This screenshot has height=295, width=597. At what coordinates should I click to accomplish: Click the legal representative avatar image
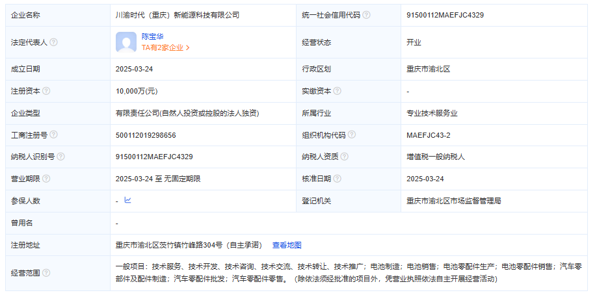[126, 42]
